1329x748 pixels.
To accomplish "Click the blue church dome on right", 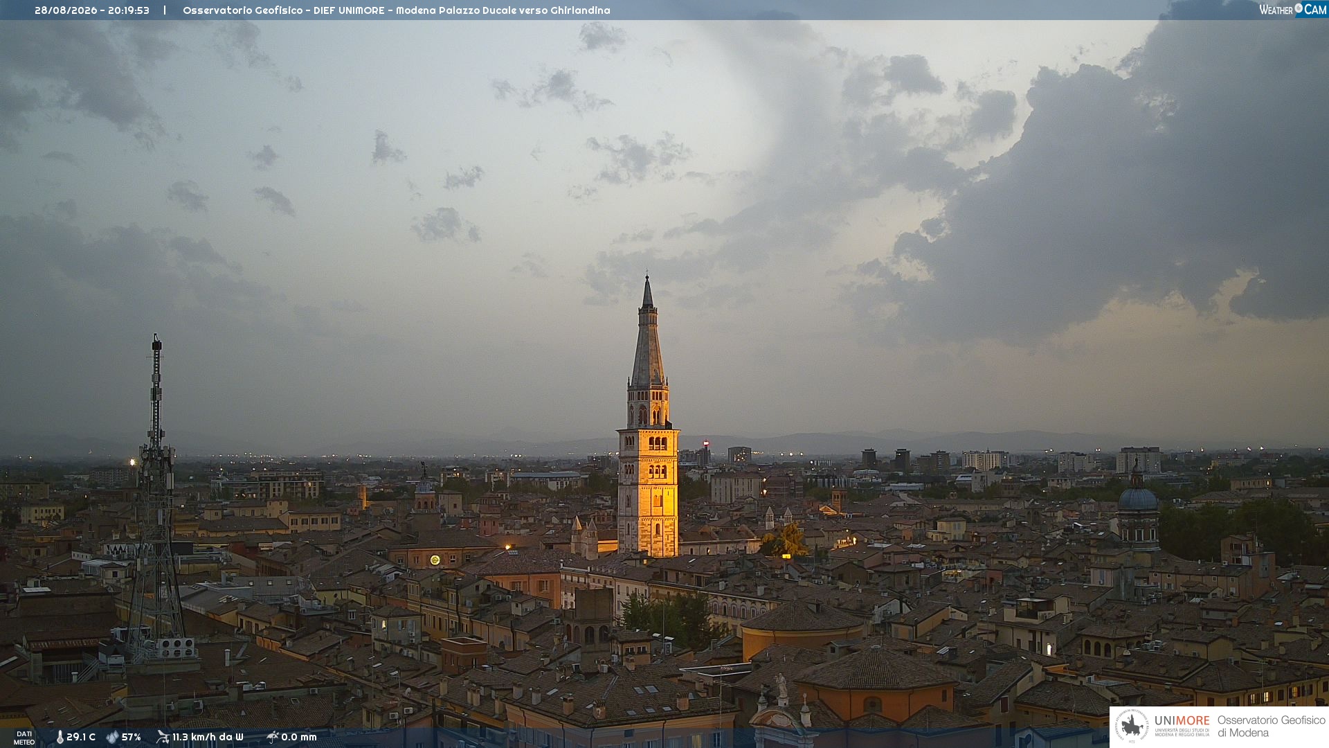I will coord(1137,499).
